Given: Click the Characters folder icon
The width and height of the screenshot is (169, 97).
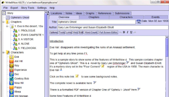Looking at the screenshot, I should tap(8, 52).
